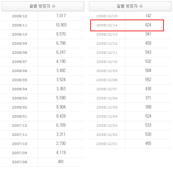Select the 2008/12/12 date label
This screenshot has height=169, width=173.
click(x=107, y=44)
